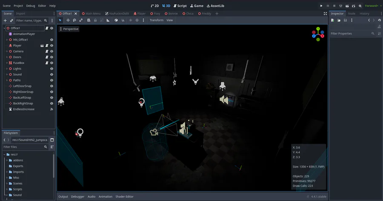The image size is (383, 201).
Task: Hide the Doors node
Action: point(51,57)
